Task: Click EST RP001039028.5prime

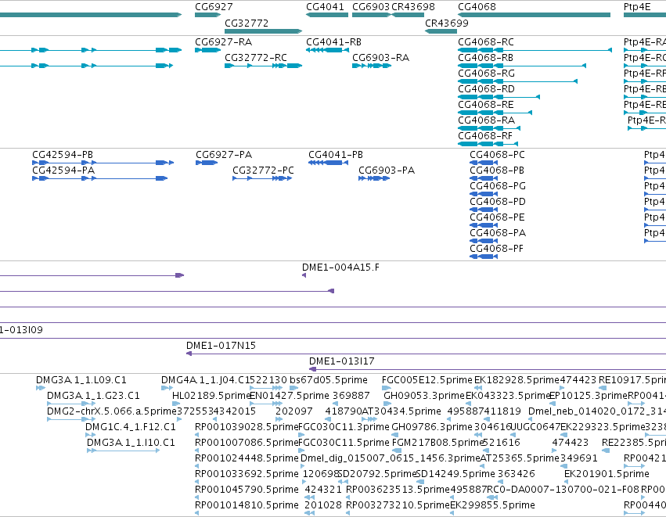Action: point(197,435)
